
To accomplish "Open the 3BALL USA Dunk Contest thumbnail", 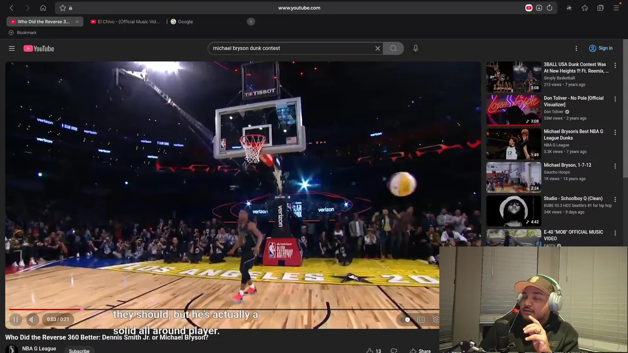I will (514, 77).
